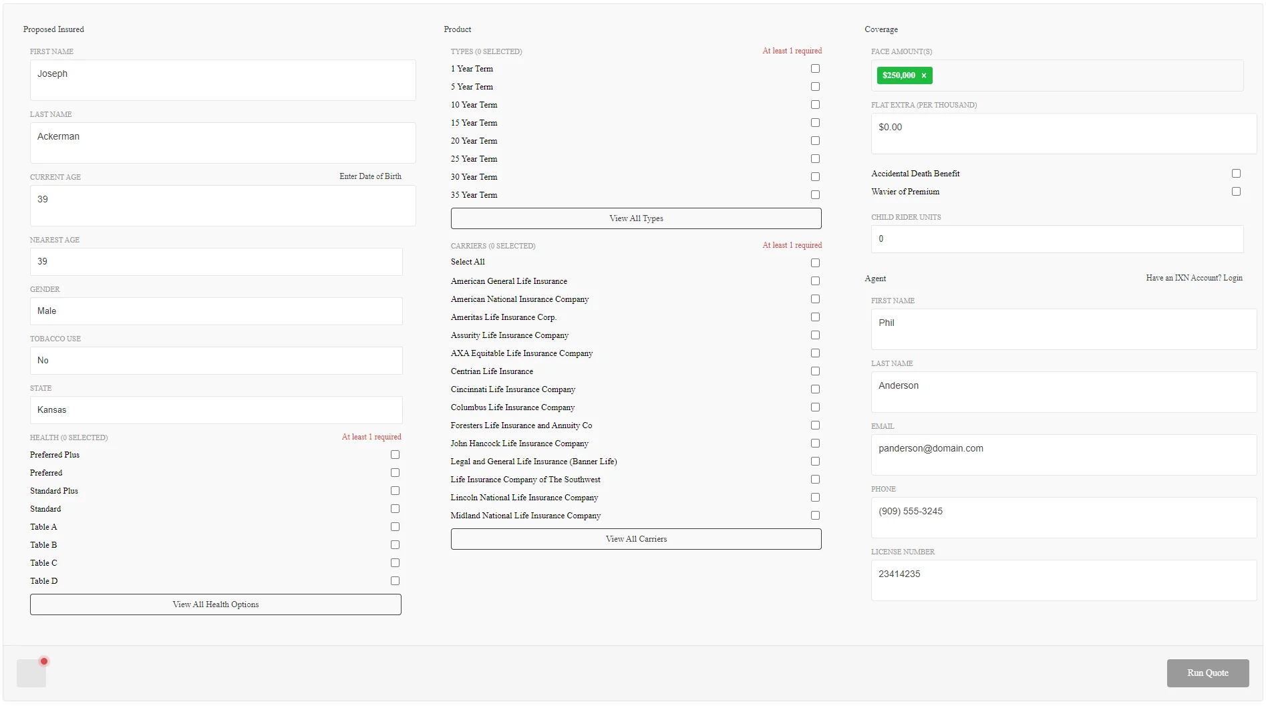This screenshot has height=706, width=1266.
Task: Show all with View All Health Options
Action: [215, 604]
